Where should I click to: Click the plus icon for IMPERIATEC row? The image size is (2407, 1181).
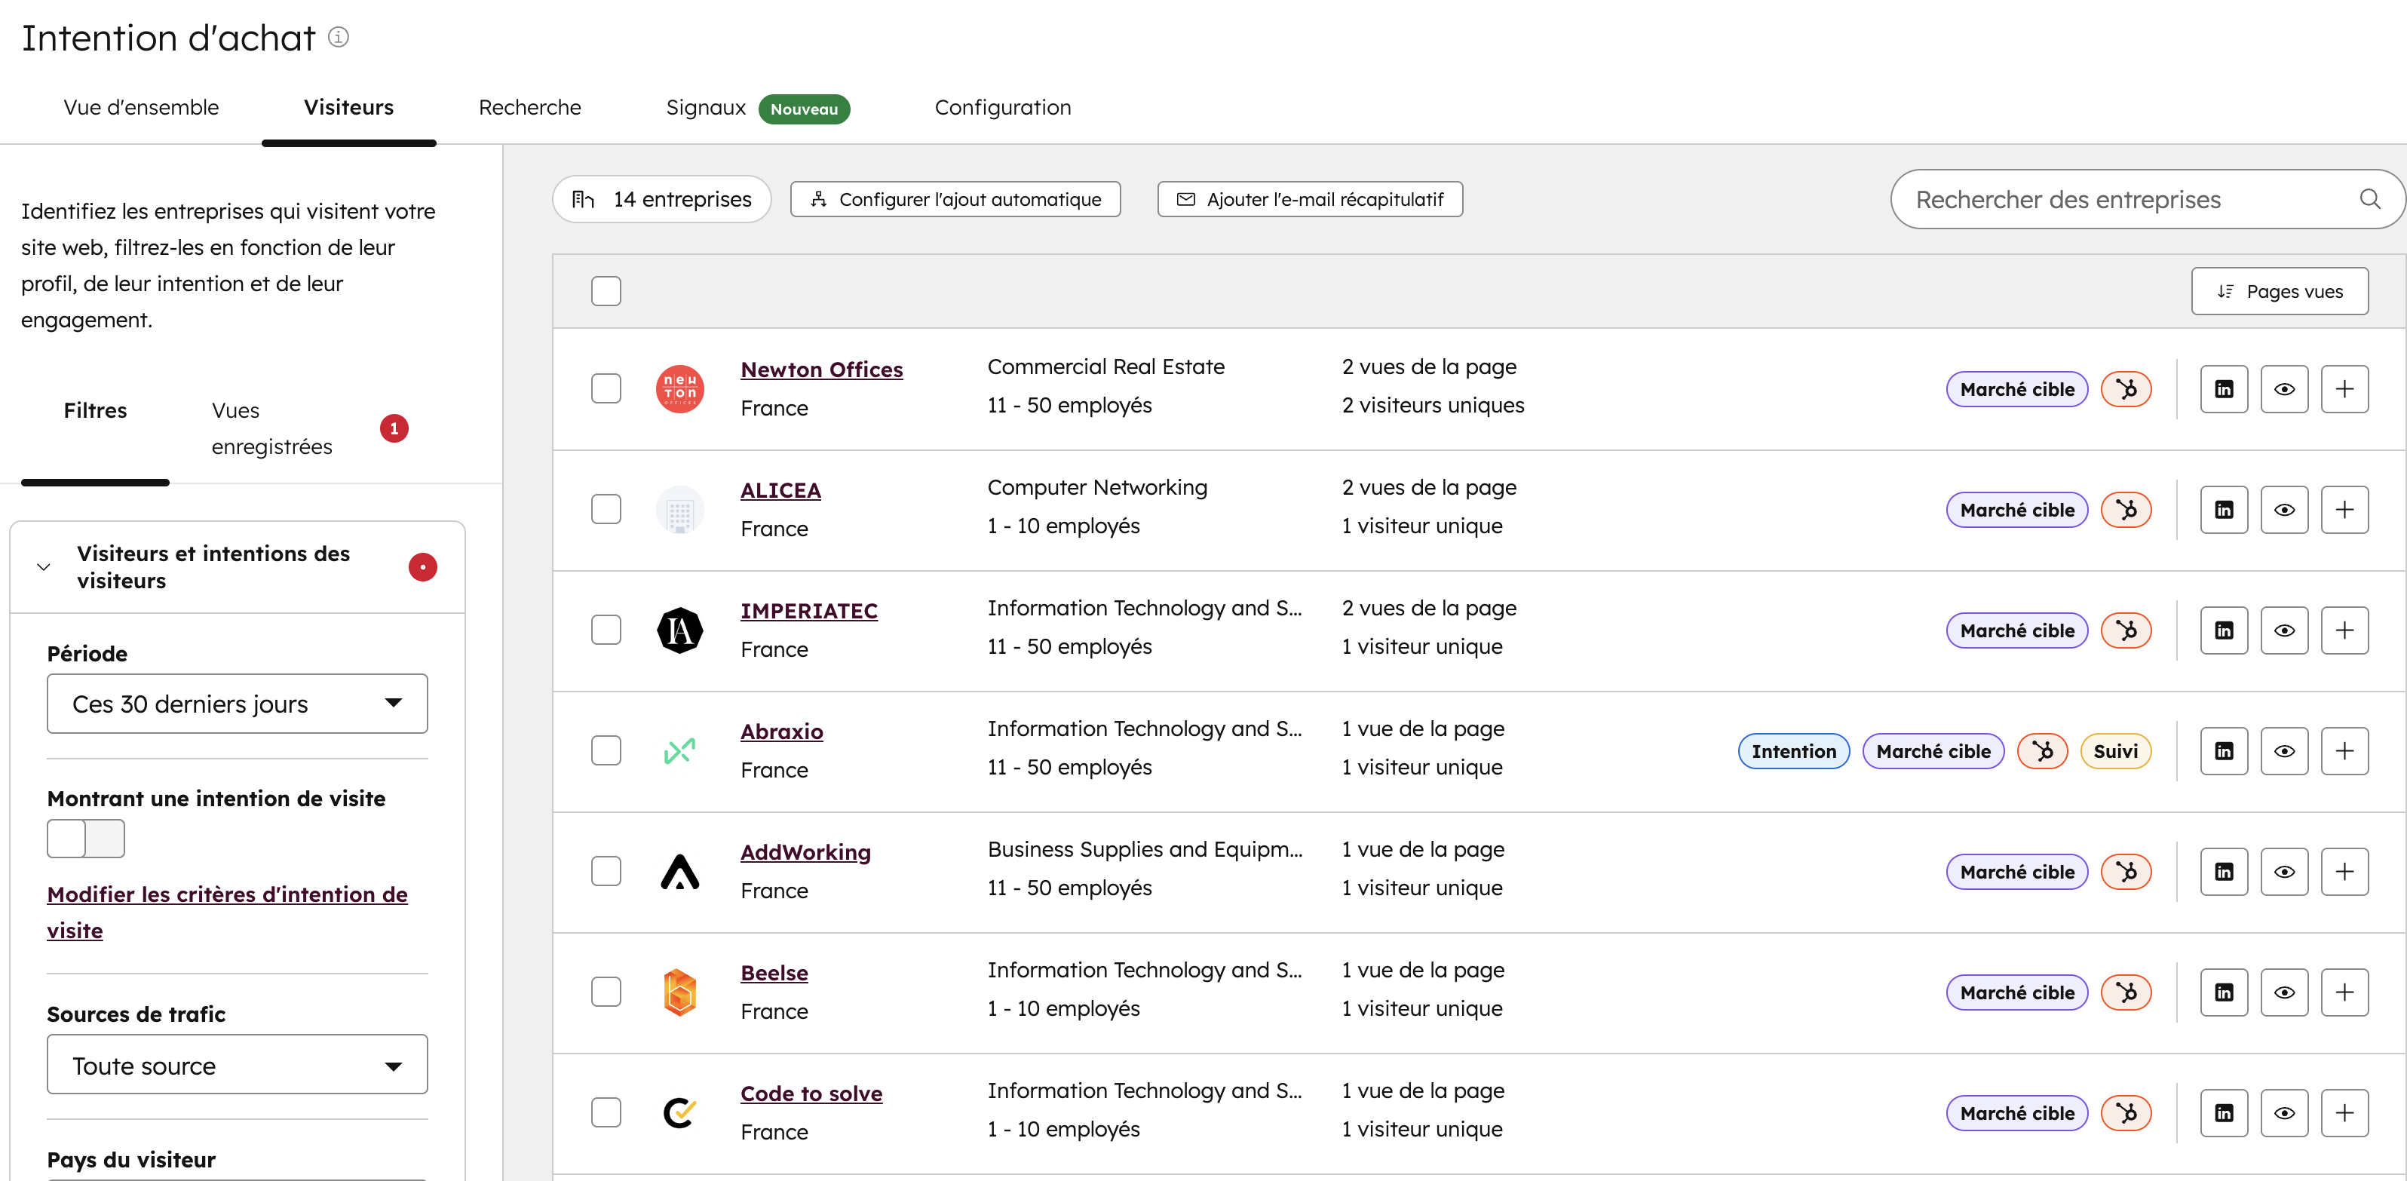tap(2344, 630)
